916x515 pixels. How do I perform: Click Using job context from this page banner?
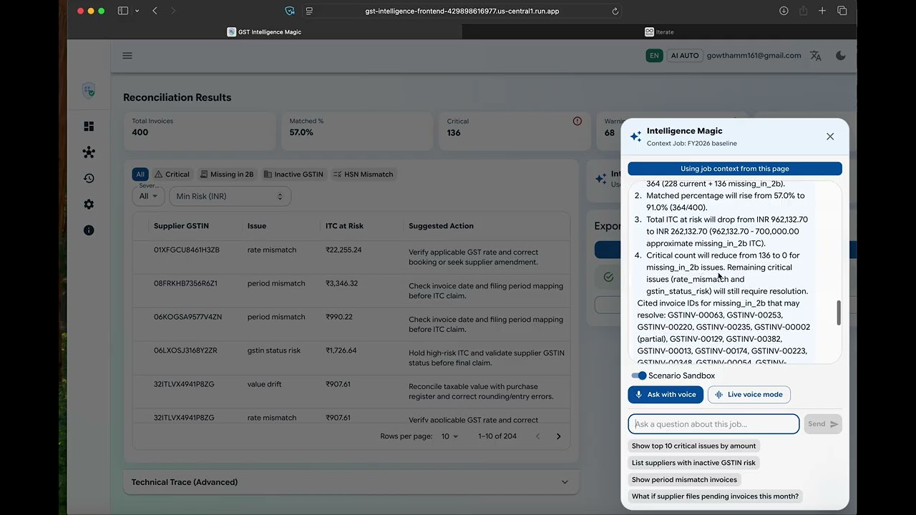point(735,169)
